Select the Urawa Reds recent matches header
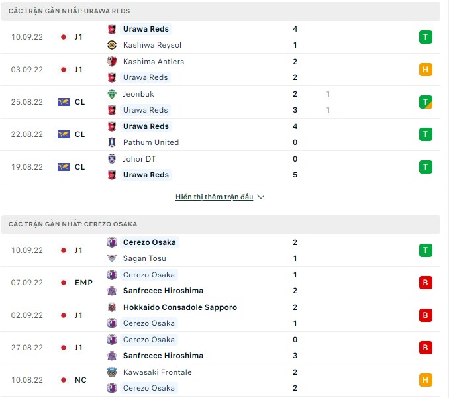This screenshot has height=398, width=449. pyautogui.click(x=69, y=11)
